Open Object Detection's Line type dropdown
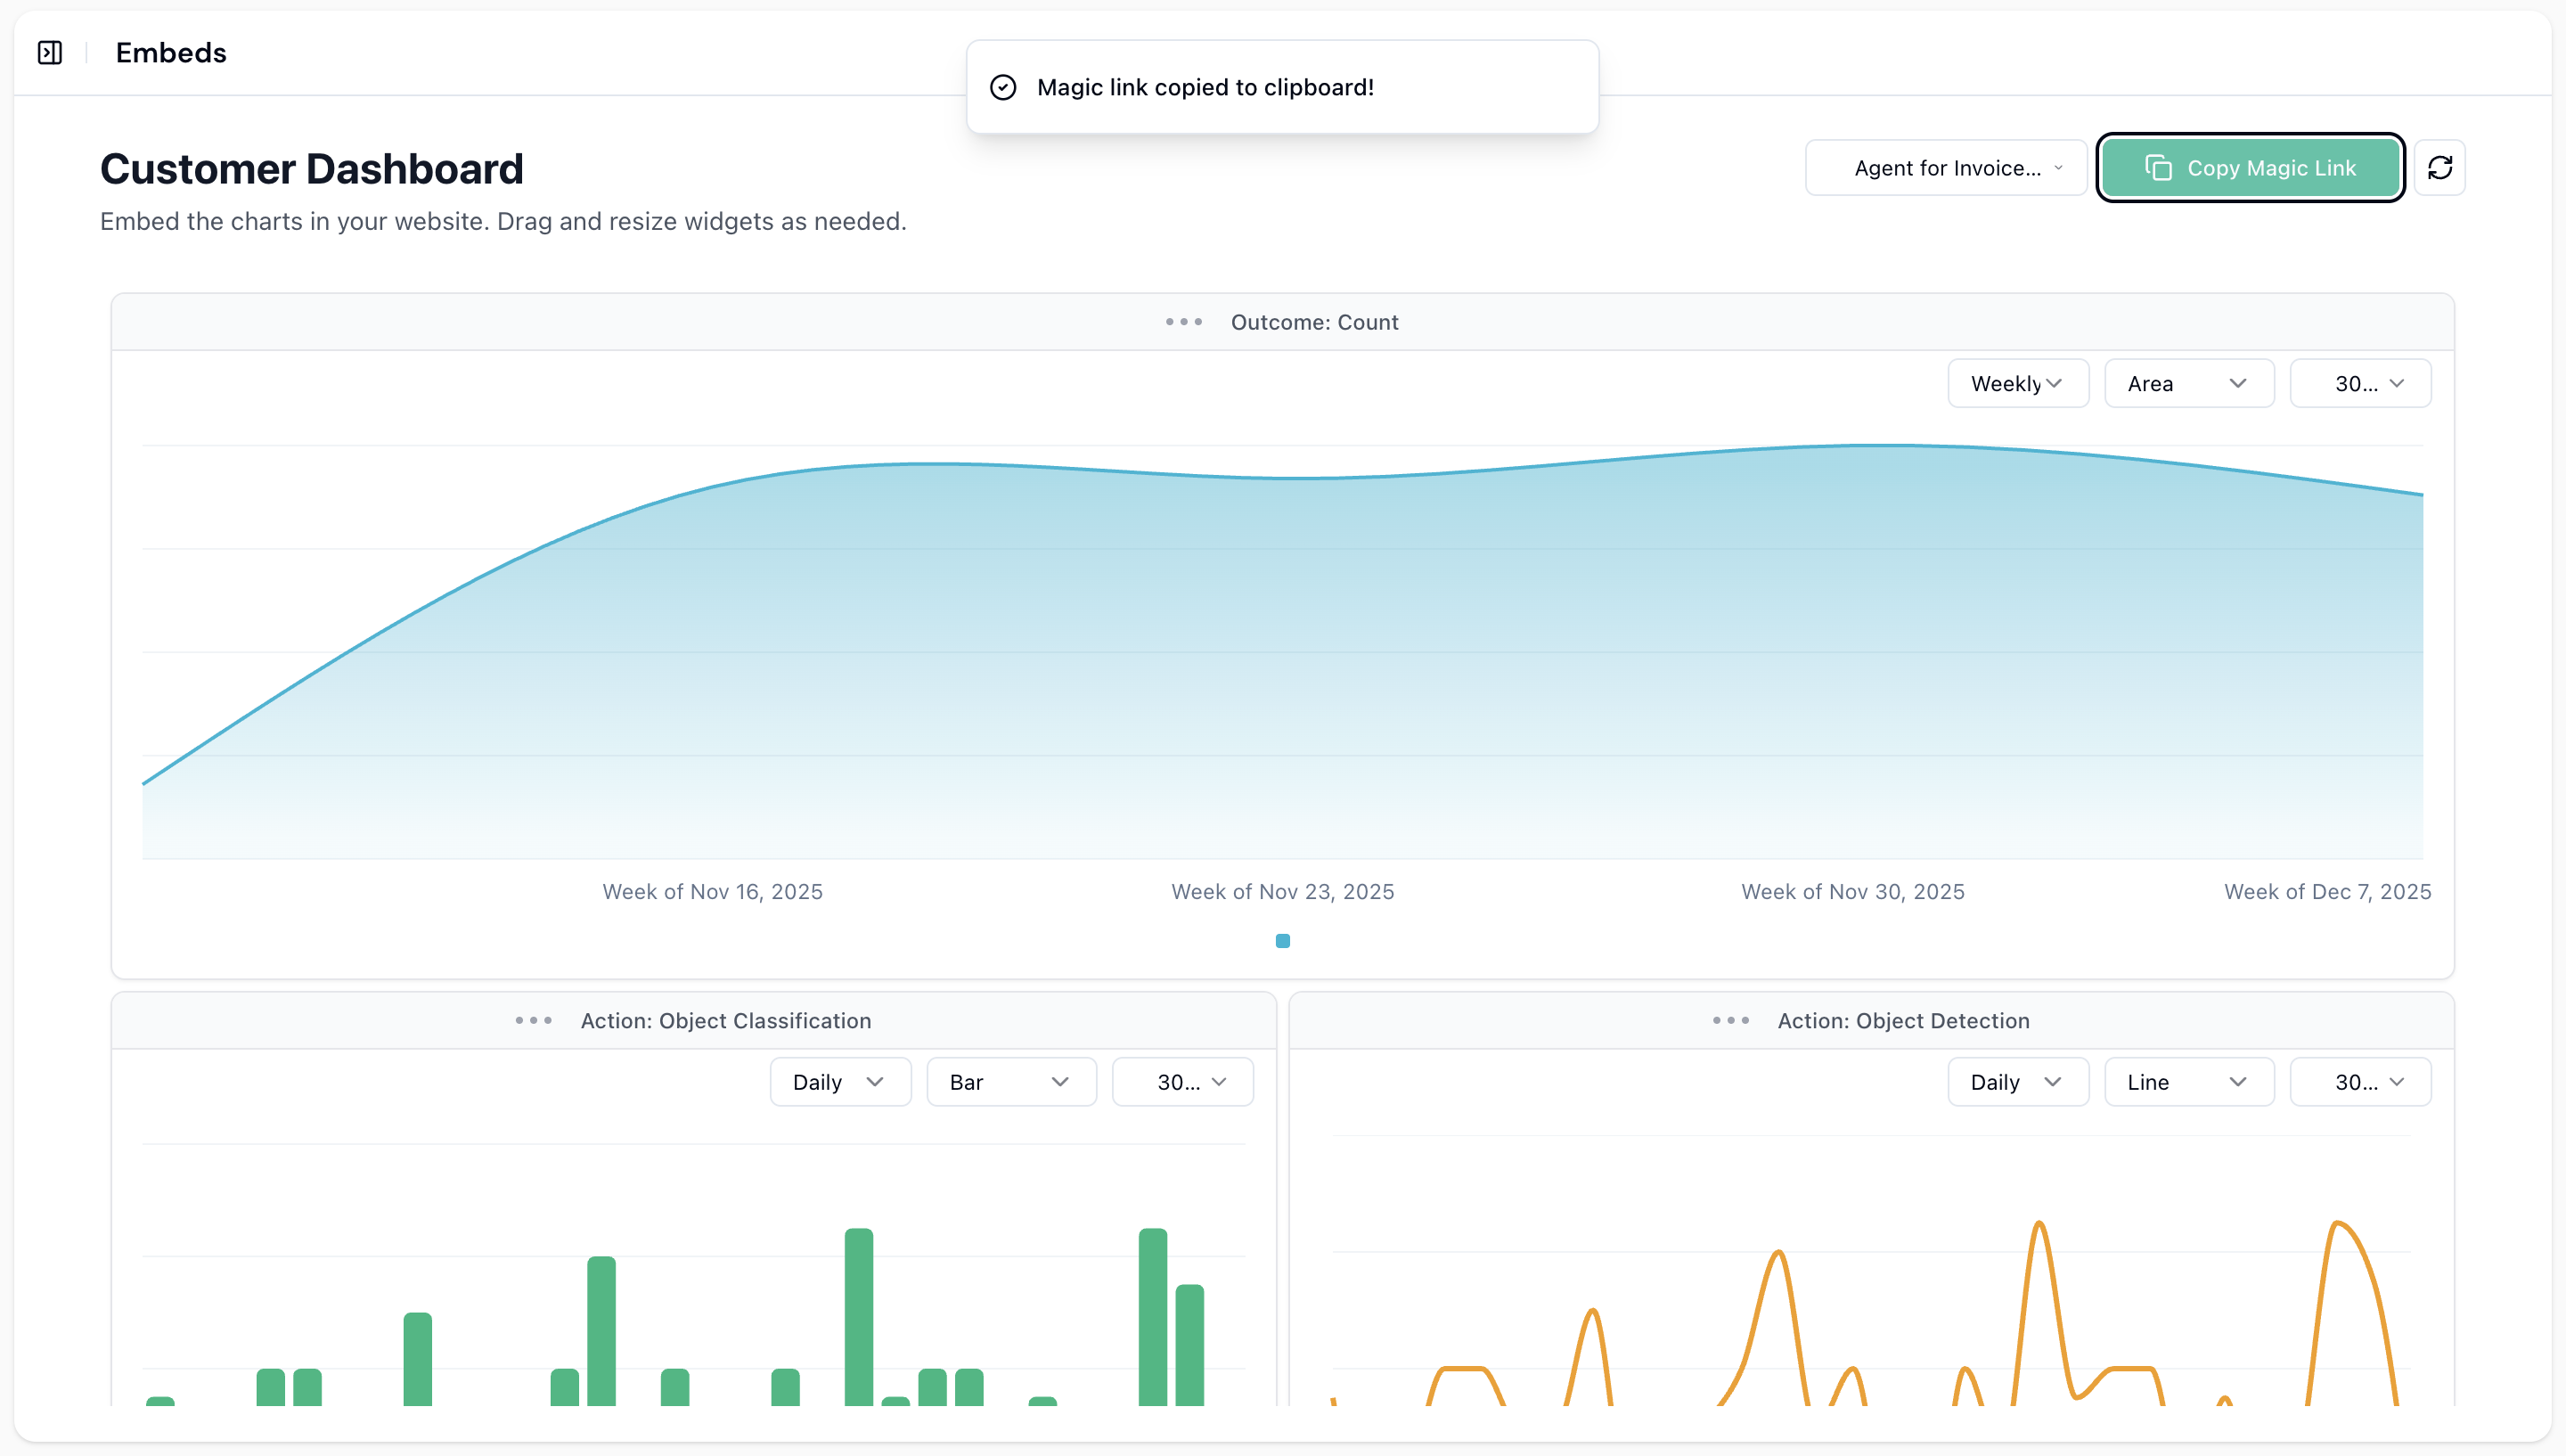The image size is (2566, 1456). click(2188, 1082)
